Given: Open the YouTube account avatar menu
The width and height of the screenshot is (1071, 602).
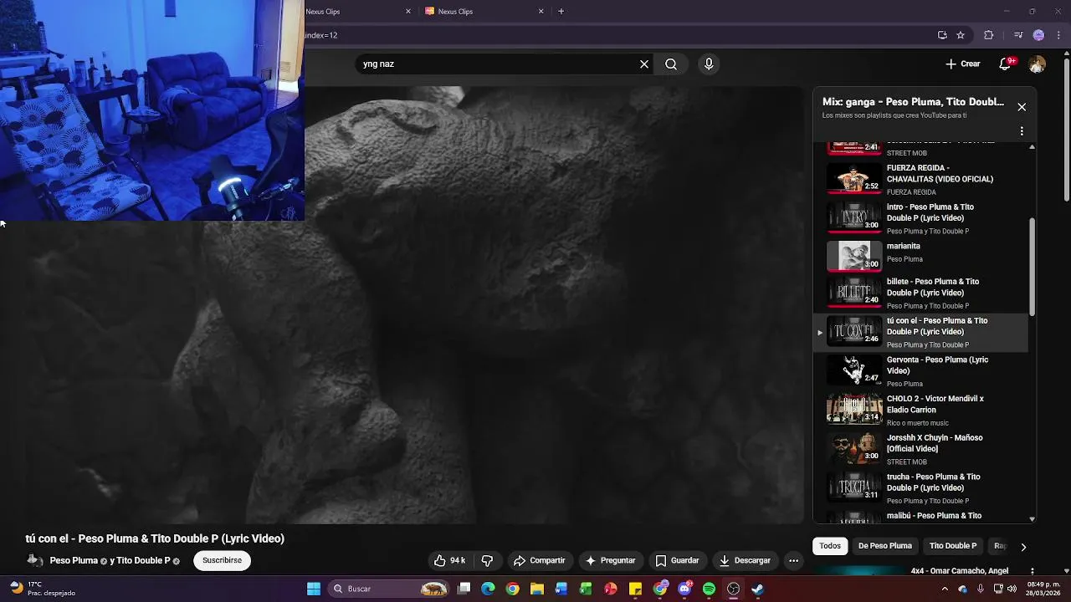Looking at the screenshot, I should tap(1037, 64).
